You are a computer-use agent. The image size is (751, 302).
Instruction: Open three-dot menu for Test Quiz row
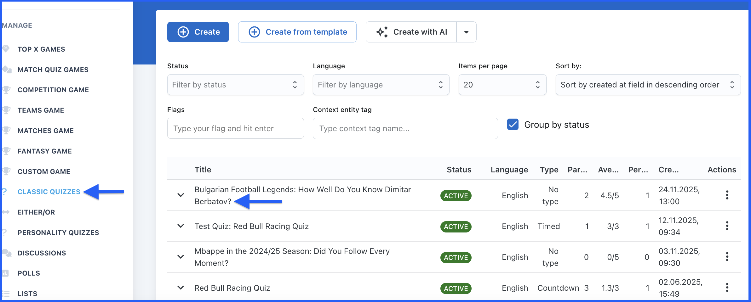pyautogui.click(x=727, y=226)
